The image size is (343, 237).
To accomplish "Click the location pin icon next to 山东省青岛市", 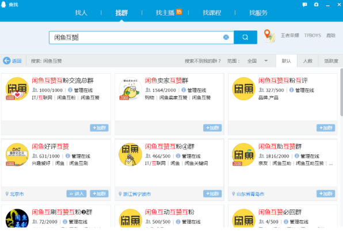I will point(234,194).
